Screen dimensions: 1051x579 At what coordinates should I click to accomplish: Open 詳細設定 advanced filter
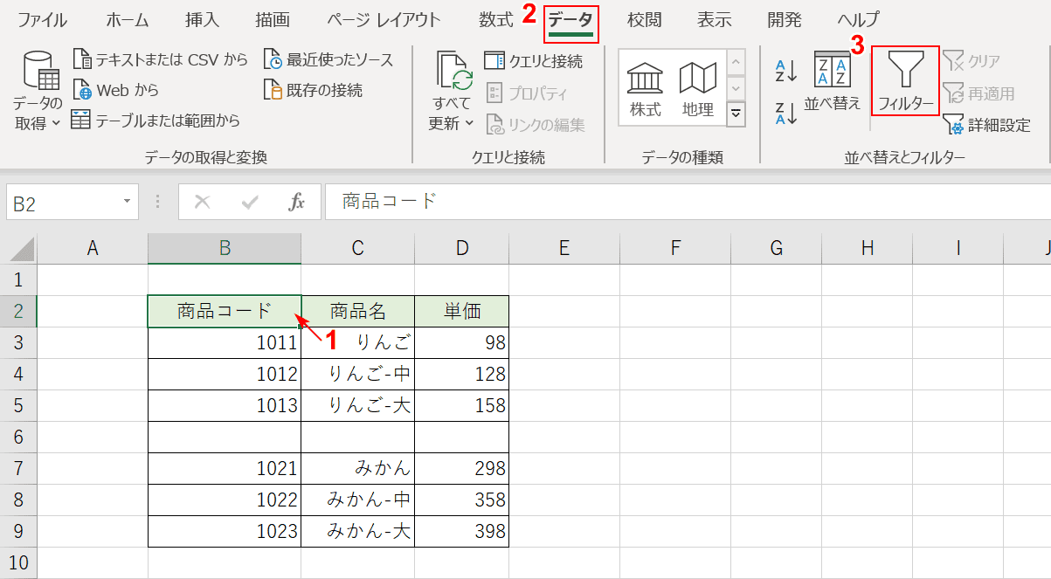click(x=988, y=125)
